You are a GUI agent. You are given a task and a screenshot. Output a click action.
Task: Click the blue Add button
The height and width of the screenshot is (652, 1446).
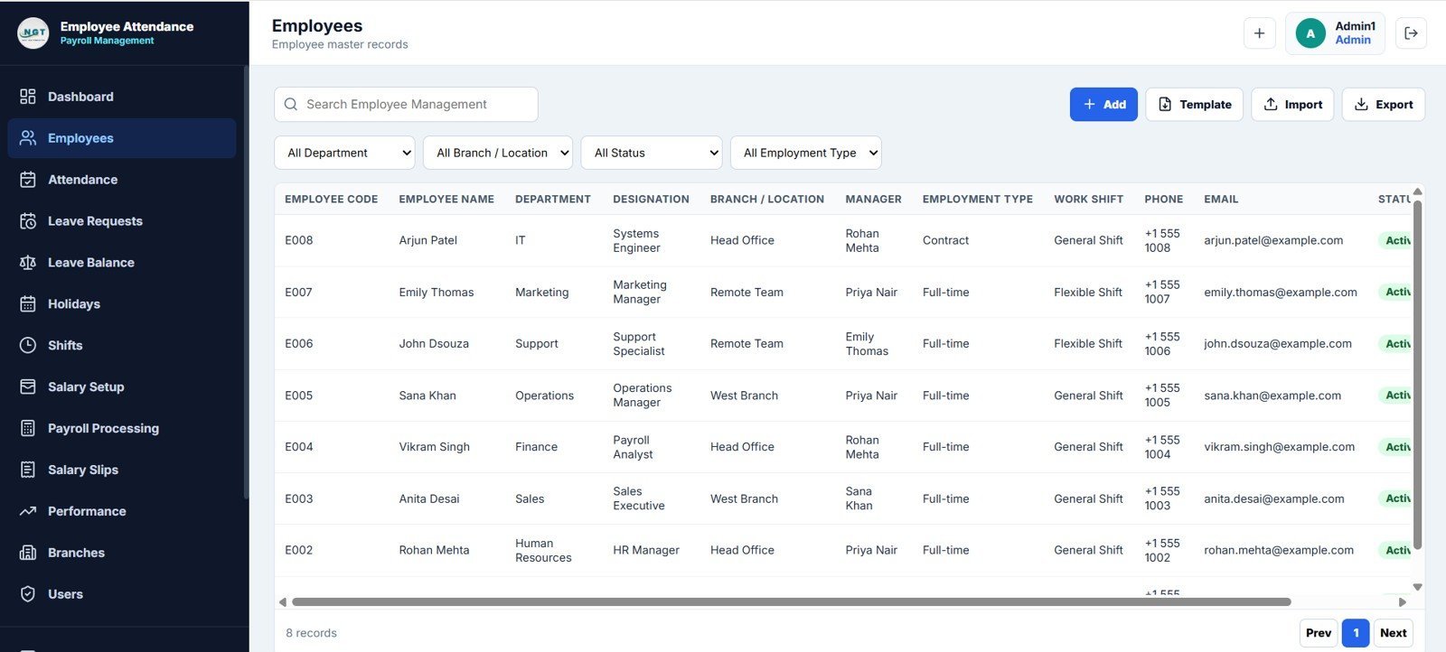[x=1103, y=105]
